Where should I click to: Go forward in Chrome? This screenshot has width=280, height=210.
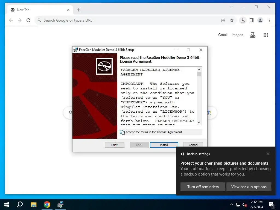tap(20, 20)
